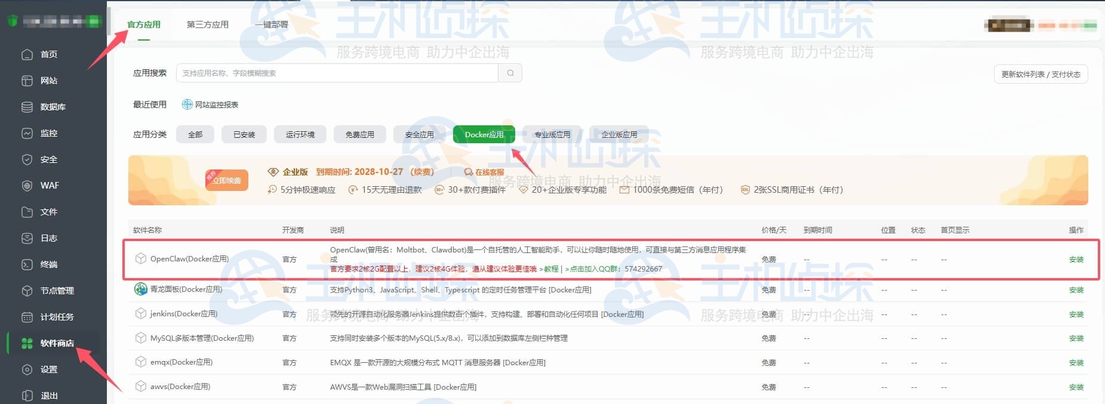Filter by 已安装 category

[244, 134]
